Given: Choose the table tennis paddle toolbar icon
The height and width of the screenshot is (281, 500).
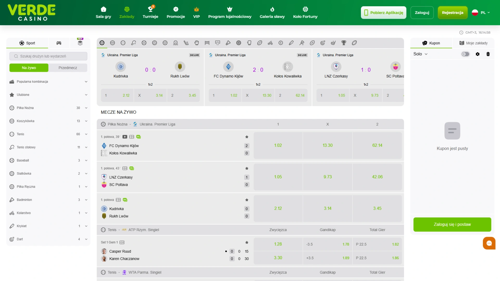Looking at the screenshot, I should [134, 43].
